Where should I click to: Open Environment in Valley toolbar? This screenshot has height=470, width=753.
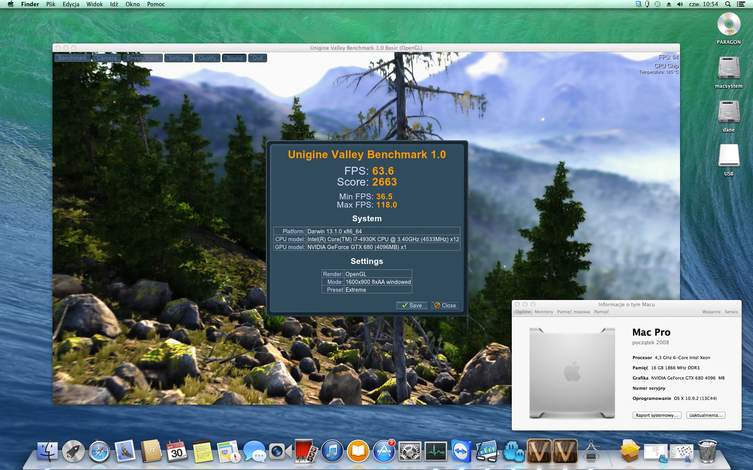143,58
